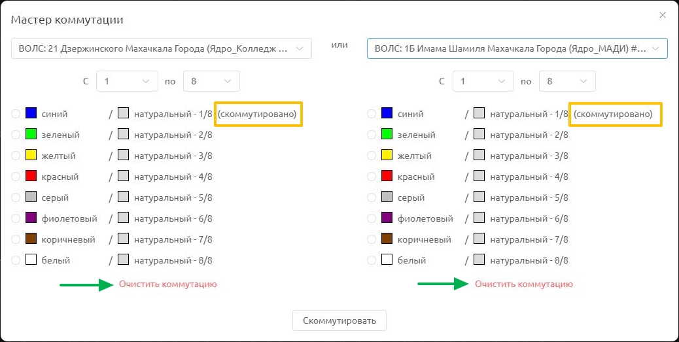Screen dimensions: 679x342
Task: Select белый fiber radio in Дзержинского cable list
Action: [x=16, y=260]
